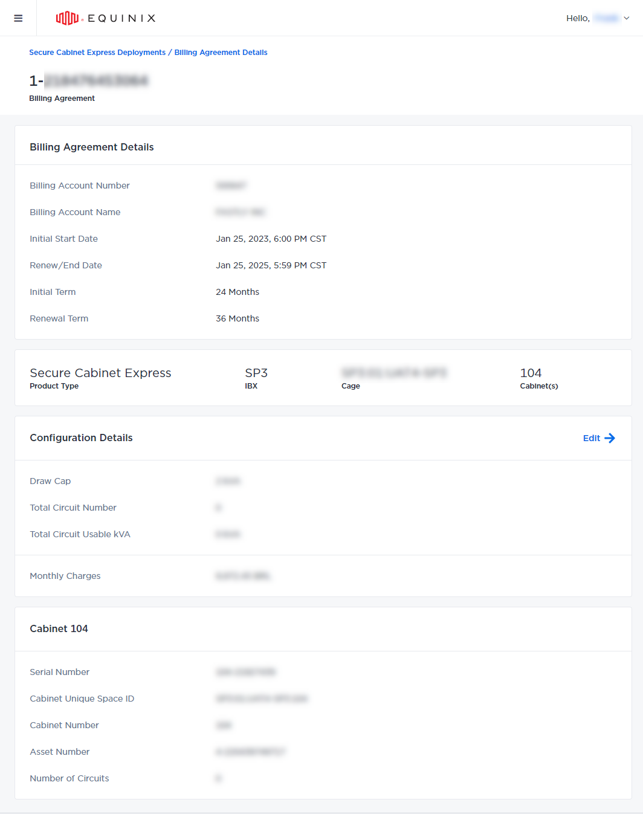
Task: Click the Draw Cap label
Action: point(50,481)
